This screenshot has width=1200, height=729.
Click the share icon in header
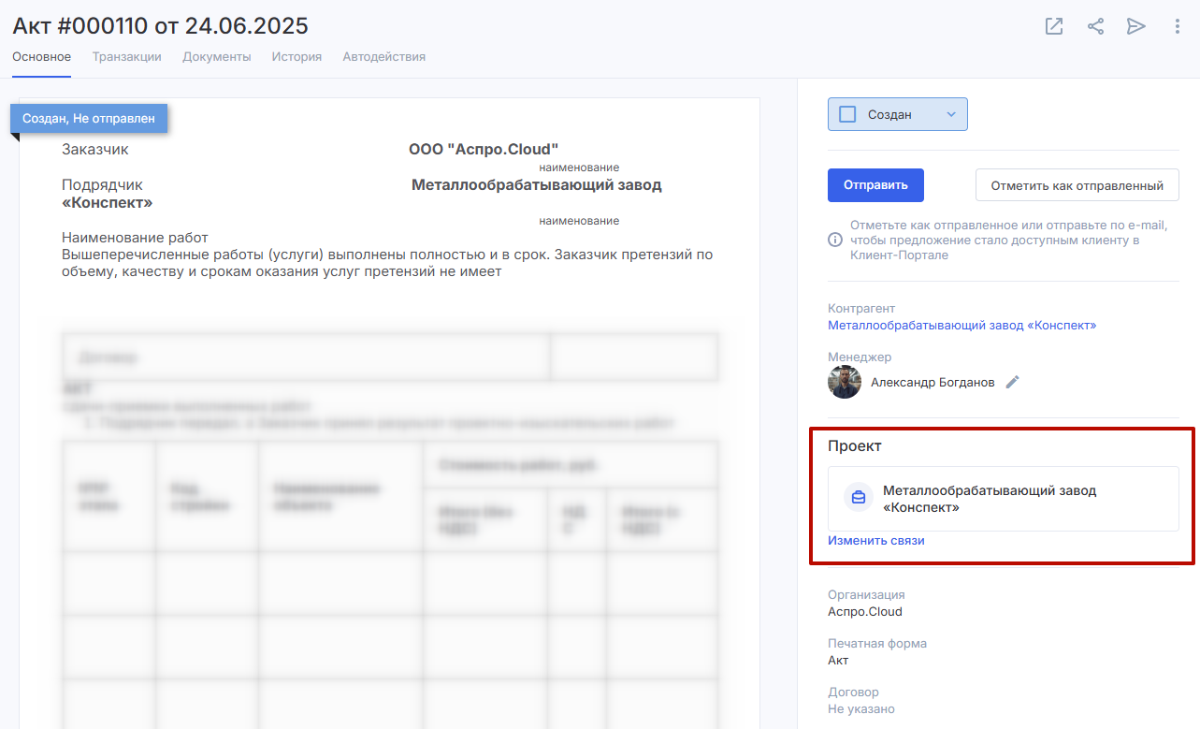point(1095,26)
